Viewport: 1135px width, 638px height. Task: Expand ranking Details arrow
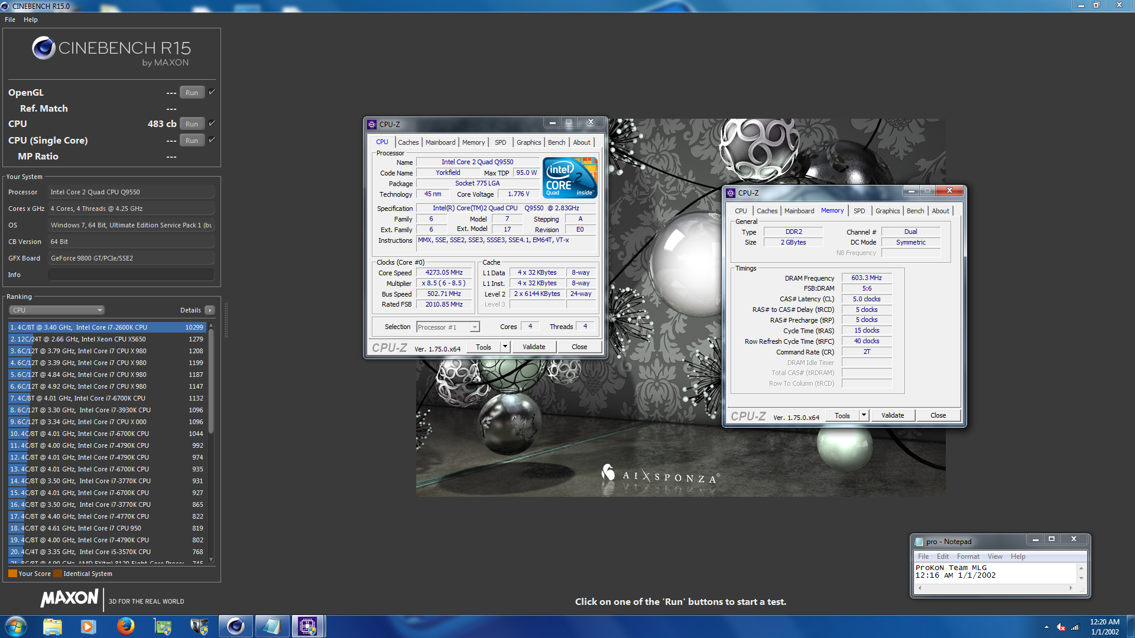pyautogui.click(x=209, y=310)
